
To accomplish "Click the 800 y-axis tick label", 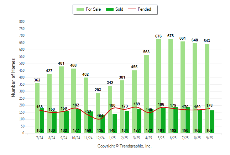I will (22, 22).
